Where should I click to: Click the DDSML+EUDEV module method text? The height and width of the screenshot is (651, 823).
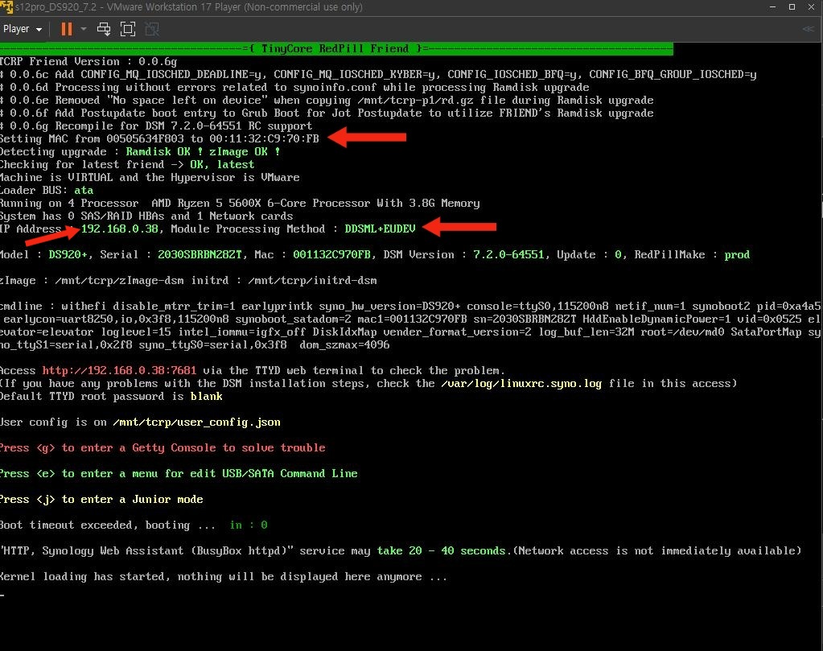point(380,229)
